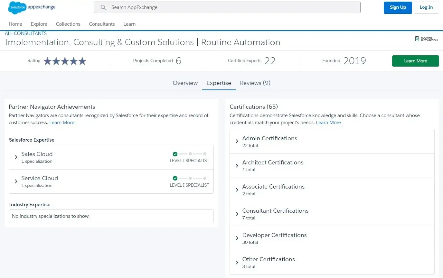Click the green Learn More button
Screen dimensions: 443x278
point(416,61)
